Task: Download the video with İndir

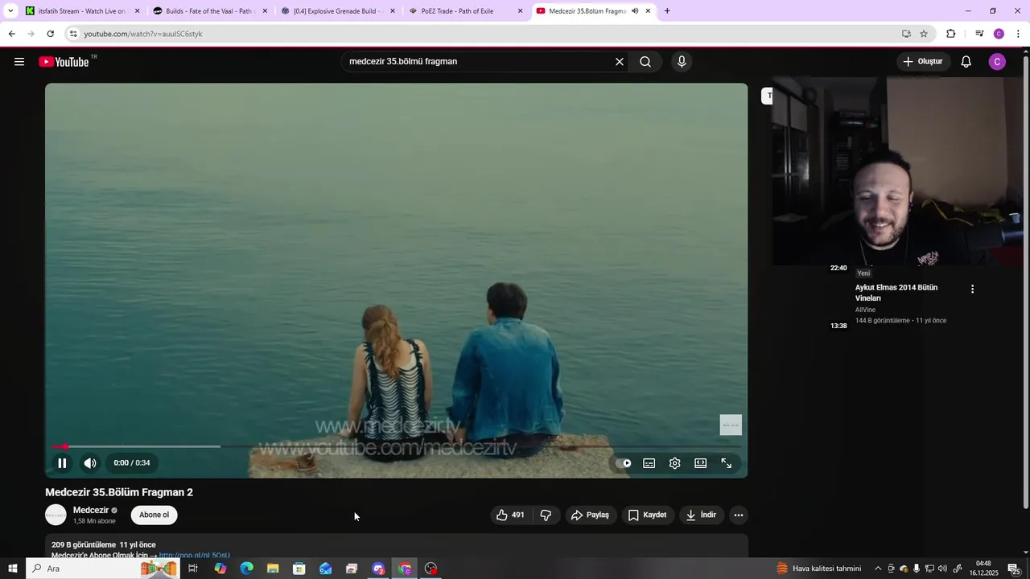Action: tap(701, 515)
